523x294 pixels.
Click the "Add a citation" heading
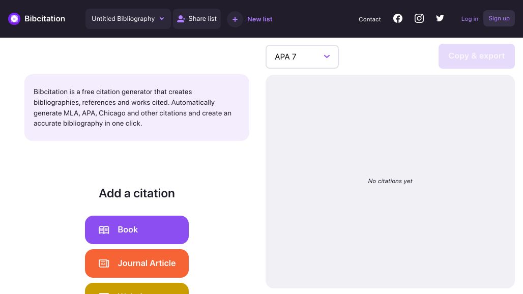click(137, 193)
